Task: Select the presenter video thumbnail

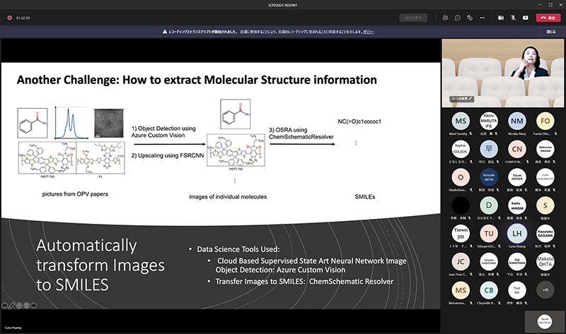Action: 503,73
